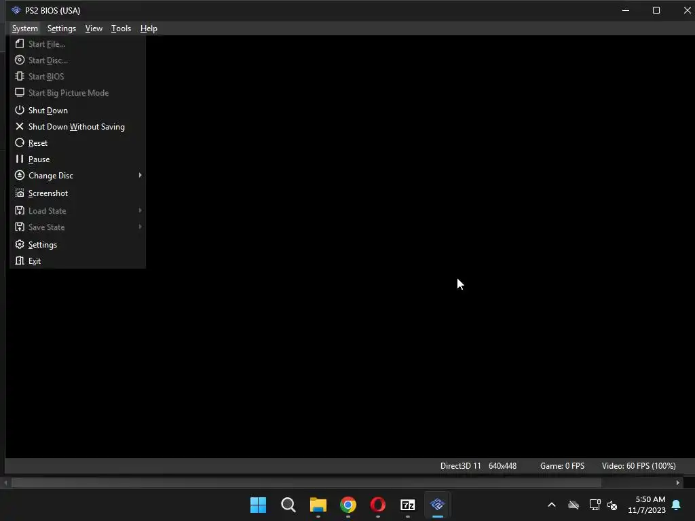
Task: Click the Direct3D 11 status text
Action: pos(461,465)
